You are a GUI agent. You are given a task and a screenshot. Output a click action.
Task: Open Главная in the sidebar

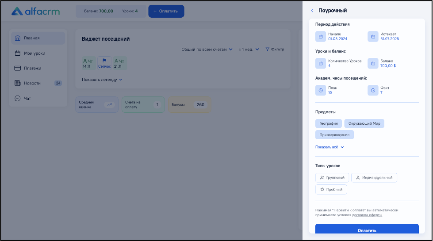(38, 38)
